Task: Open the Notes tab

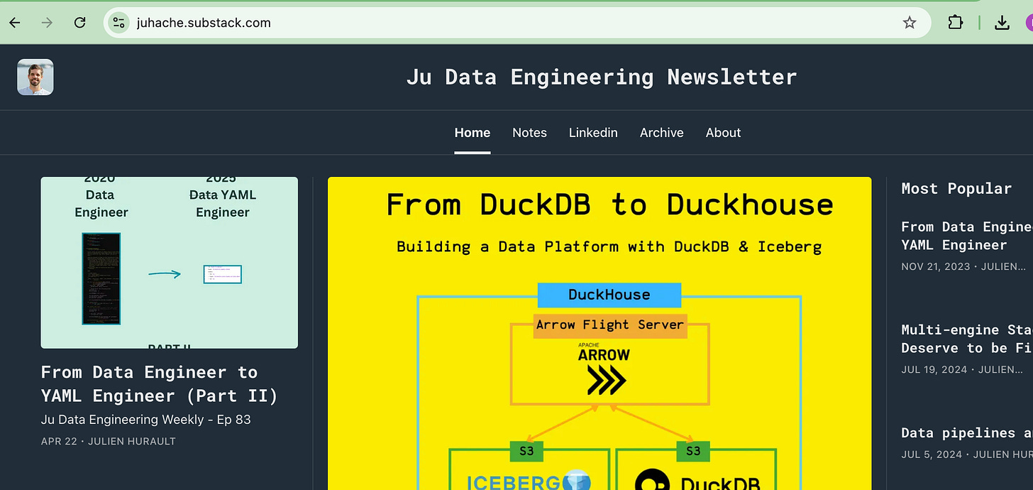Action: (x=530, y=133)
